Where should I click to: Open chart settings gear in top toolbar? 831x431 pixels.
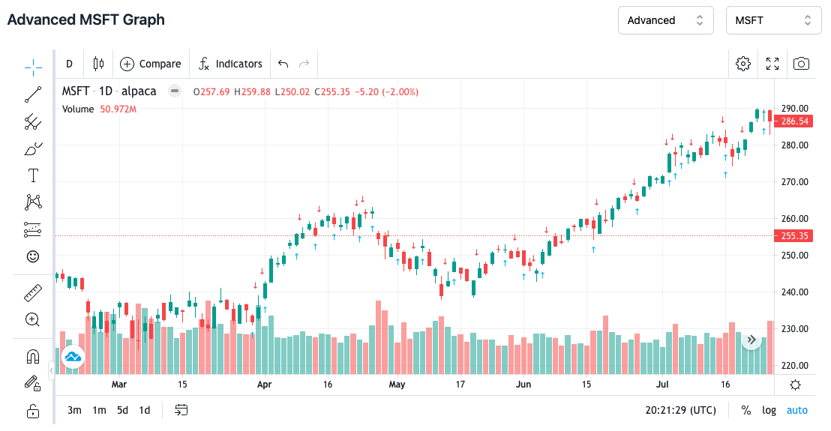743,64
